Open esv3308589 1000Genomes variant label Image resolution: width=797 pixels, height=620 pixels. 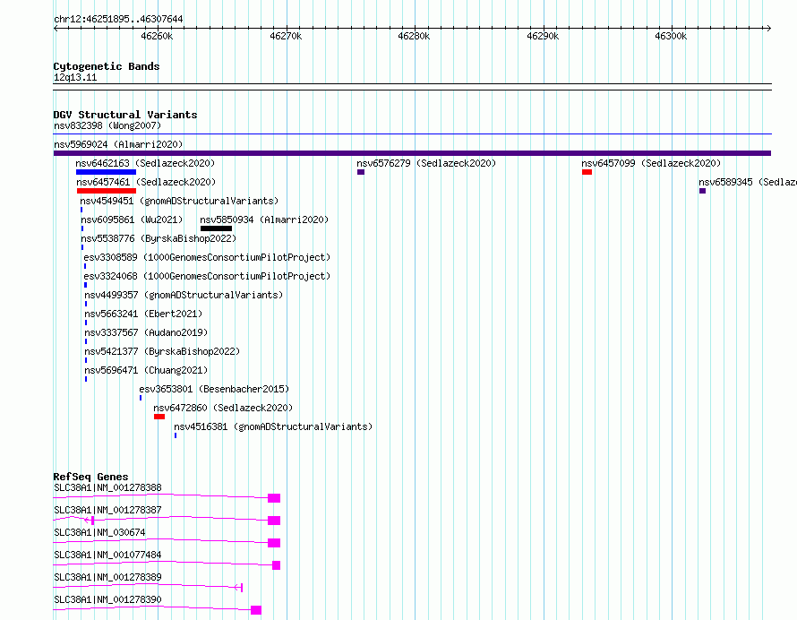tap(207, 257)
